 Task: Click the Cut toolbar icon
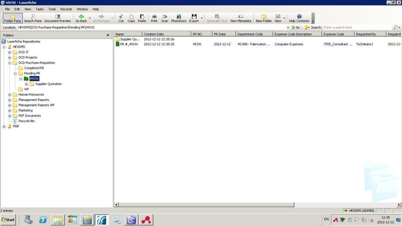121,18
